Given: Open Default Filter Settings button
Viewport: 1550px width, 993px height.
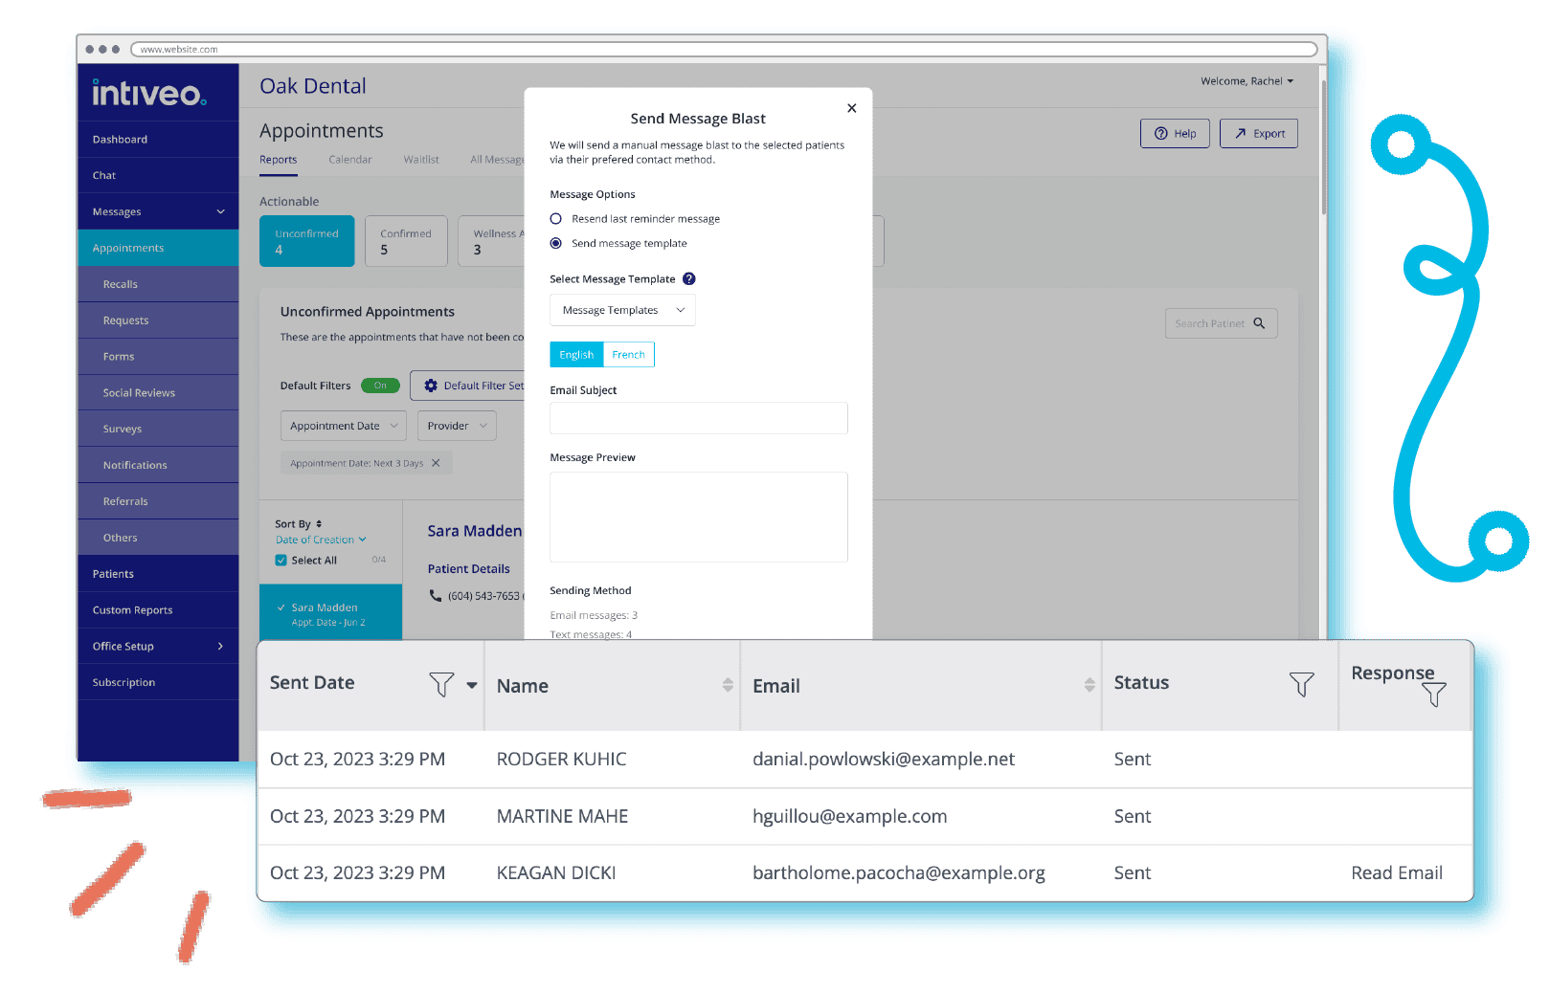Looking at the screenshot, I should coord(468,386).
